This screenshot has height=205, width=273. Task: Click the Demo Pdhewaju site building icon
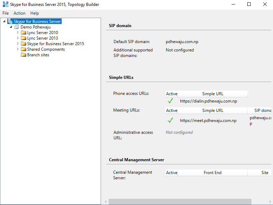[x=16, y=27]
